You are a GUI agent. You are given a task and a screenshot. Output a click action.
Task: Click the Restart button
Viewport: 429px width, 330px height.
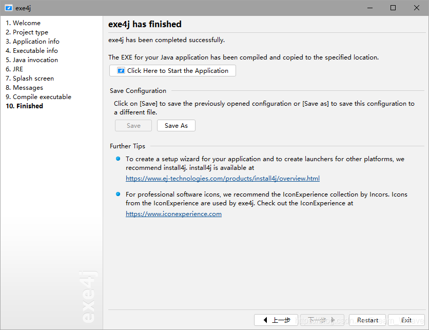coord(367,320)
